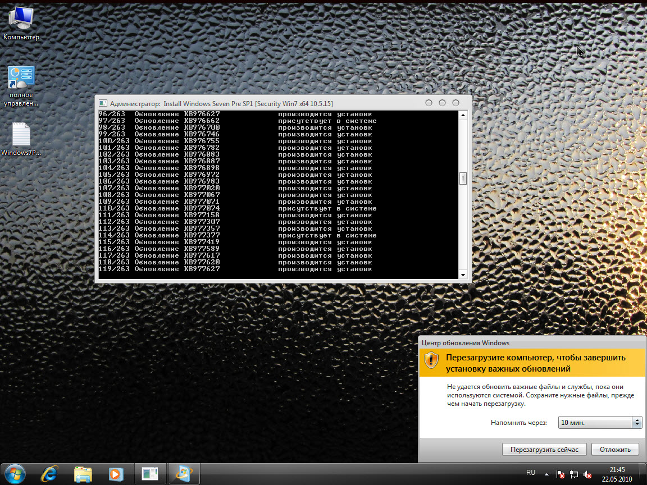
Task: Click the console scrollbar thumb
Action: tap(463, 178)
